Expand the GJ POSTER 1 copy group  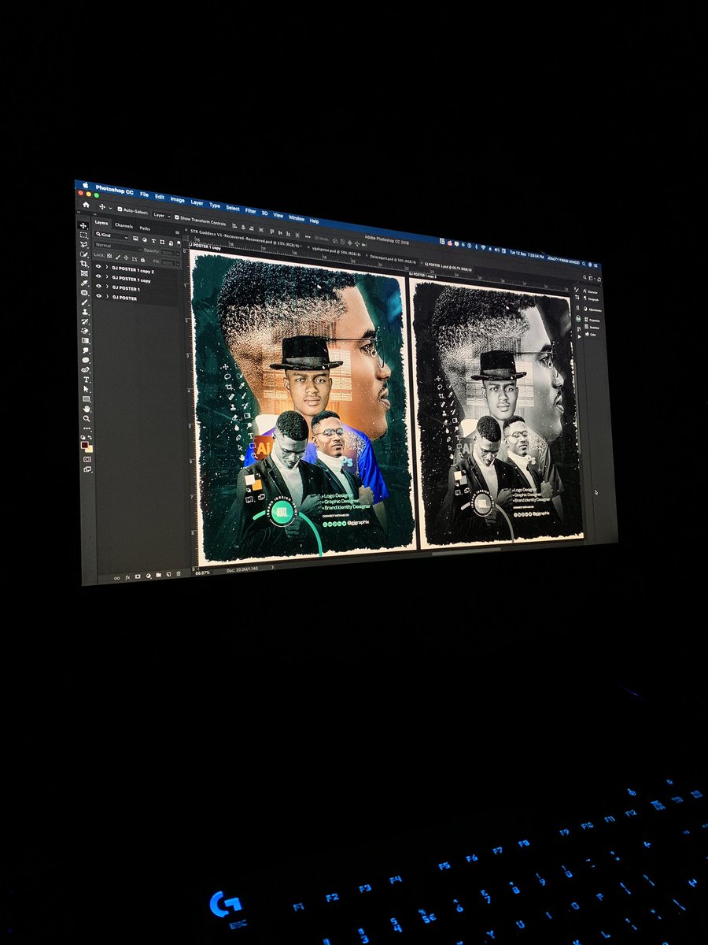107,276
